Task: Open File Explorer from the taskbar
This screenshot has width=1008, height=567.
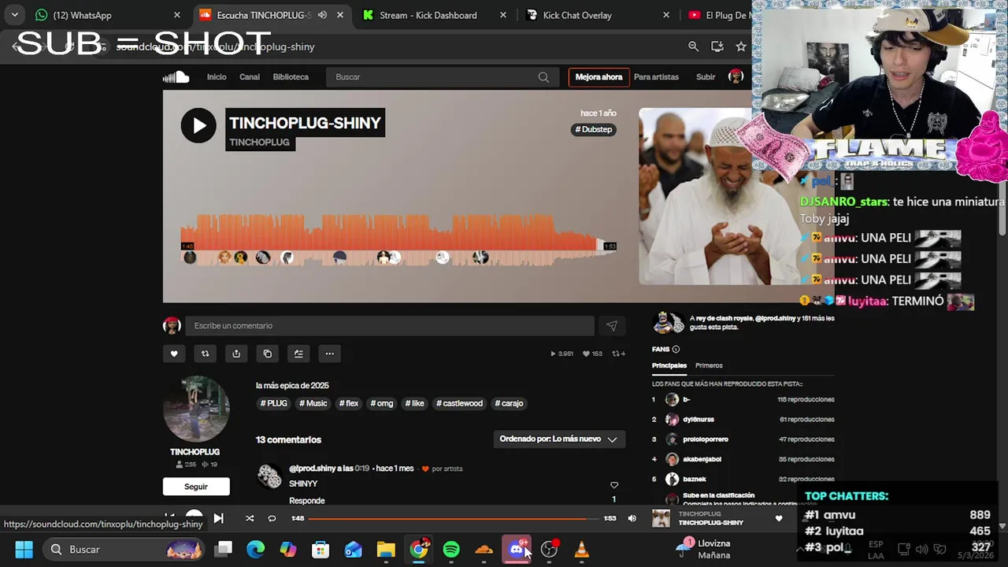Action: tap(386, 549)
